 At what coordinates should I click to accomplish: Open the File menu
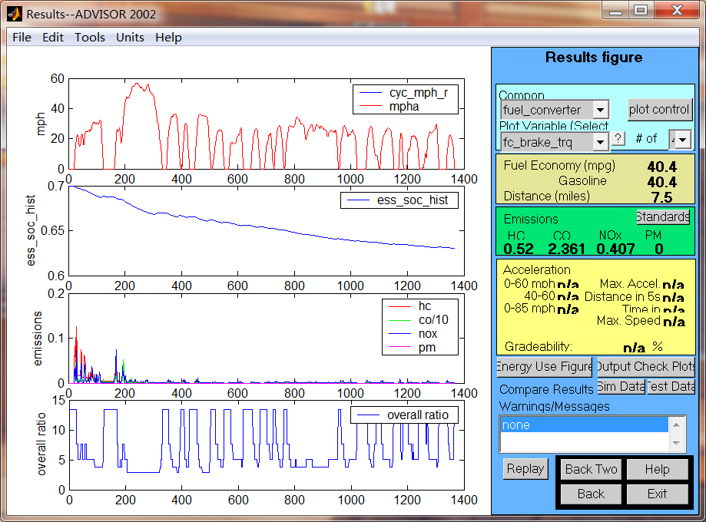pyautogui.click(x=22, y=37)
